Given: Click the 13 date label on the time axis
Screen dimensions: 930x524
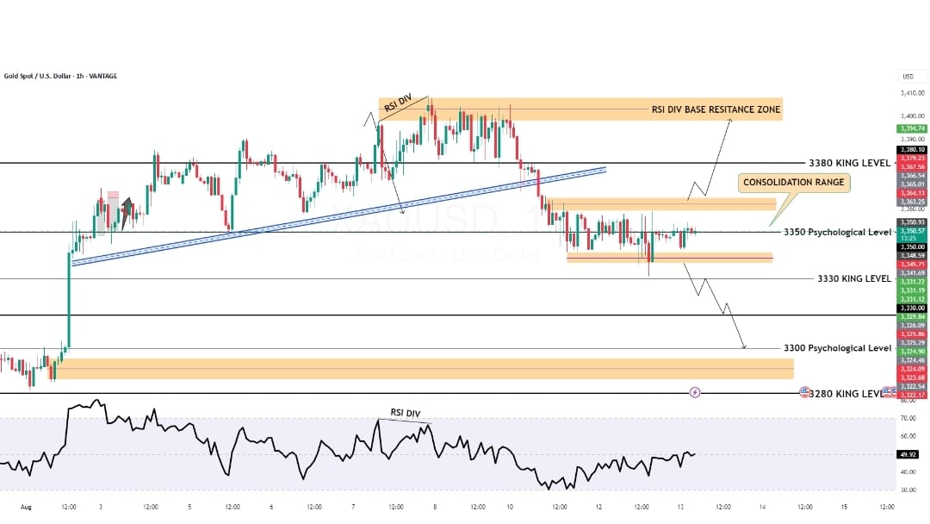Looking at the screenshot, I should pyautogui.click(x=680, y=507).
